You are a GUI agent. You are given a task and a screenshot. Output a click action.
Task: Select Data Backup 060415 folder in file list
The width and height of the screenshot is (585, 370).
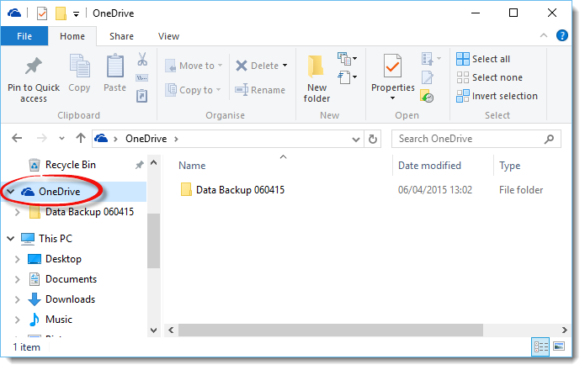[240, 190]
